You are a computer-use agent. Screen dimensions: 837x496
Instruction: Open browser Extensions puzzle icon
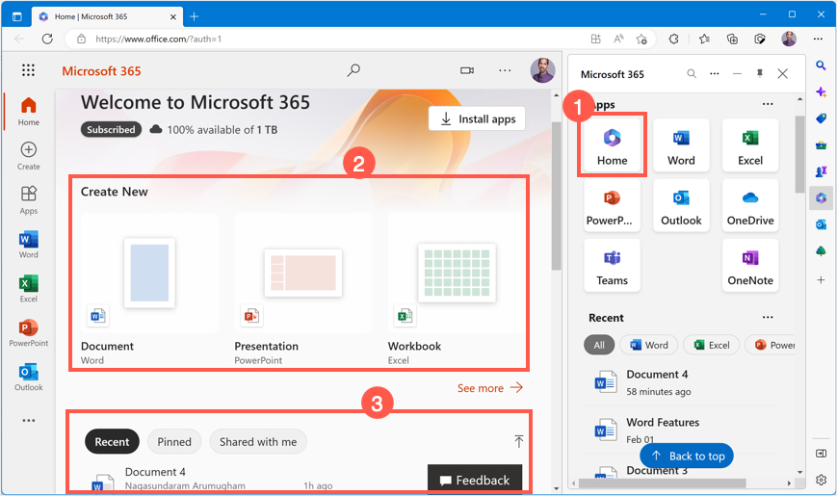(x=673, y=39)
